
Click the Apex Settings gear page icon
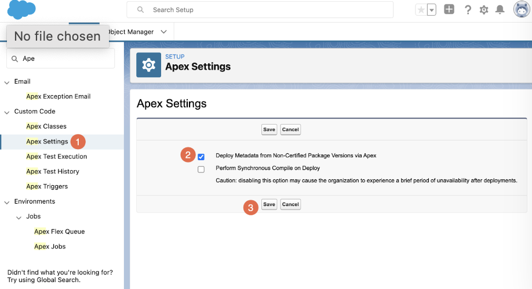click(148, 65)
